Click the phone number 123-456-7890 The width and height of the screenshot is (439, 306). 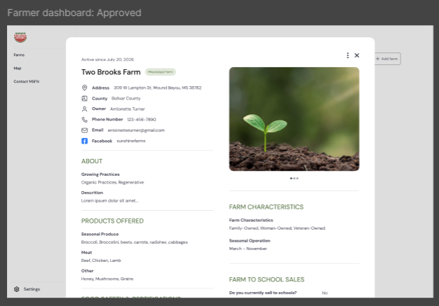pyautogui.click(x=142, y=120)
